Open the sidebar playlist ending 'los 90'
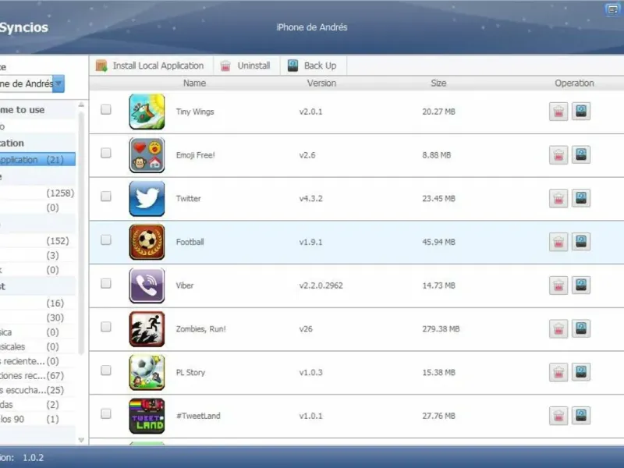624x468 pixels. pyautogui.click(x=37, y=419)
